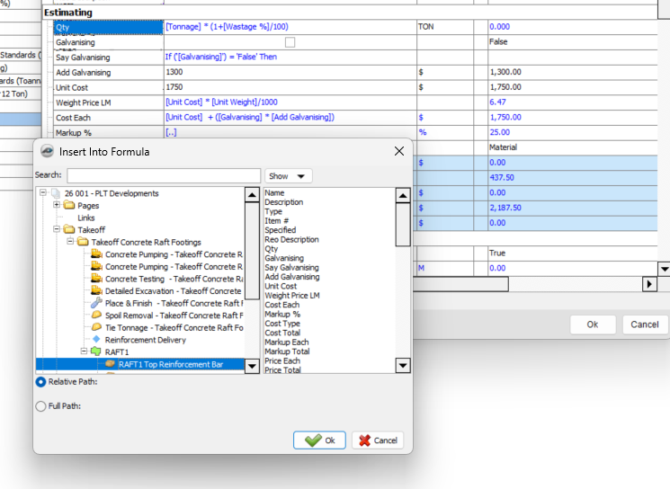Click the green-check Ok button

[318, 440]
